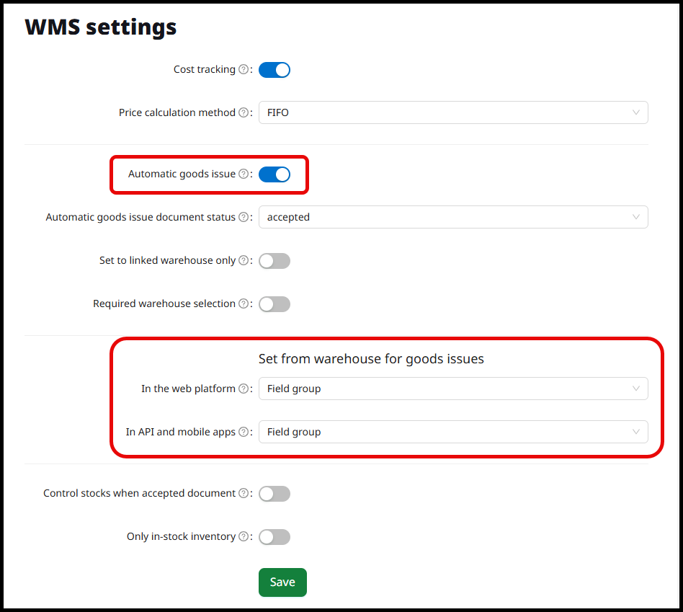Expand the document status dropdown showing accepted
The height and width of the screenshot is (612, 683).
(452, 218)
